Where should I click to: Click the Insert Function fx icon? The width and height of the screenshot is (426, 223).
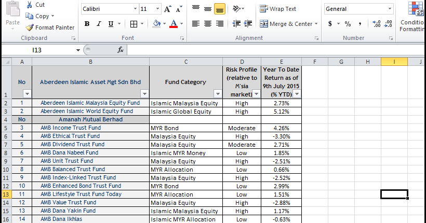click(121, 50)
